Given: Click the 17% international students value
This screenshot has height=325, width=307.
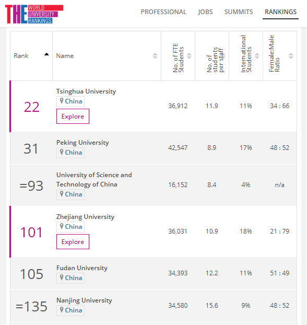Looking at the screenshot, I should click(x=246, y=147).
